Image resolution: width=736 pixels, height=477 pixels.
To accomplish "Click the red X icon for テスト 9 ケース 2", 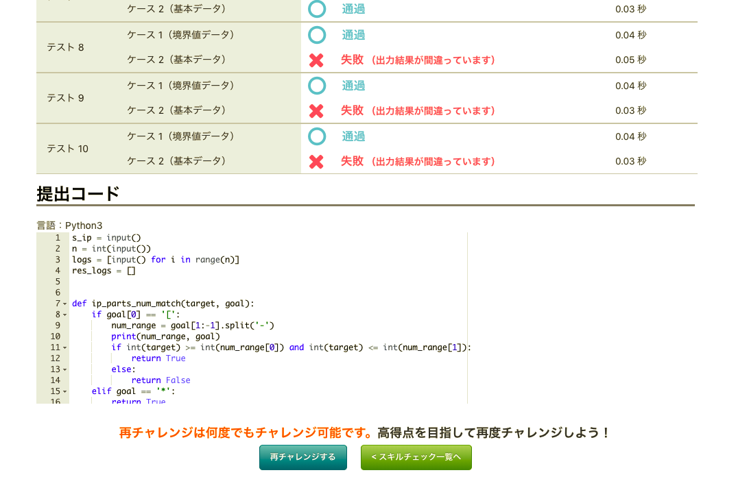I will tap(316, 111).
